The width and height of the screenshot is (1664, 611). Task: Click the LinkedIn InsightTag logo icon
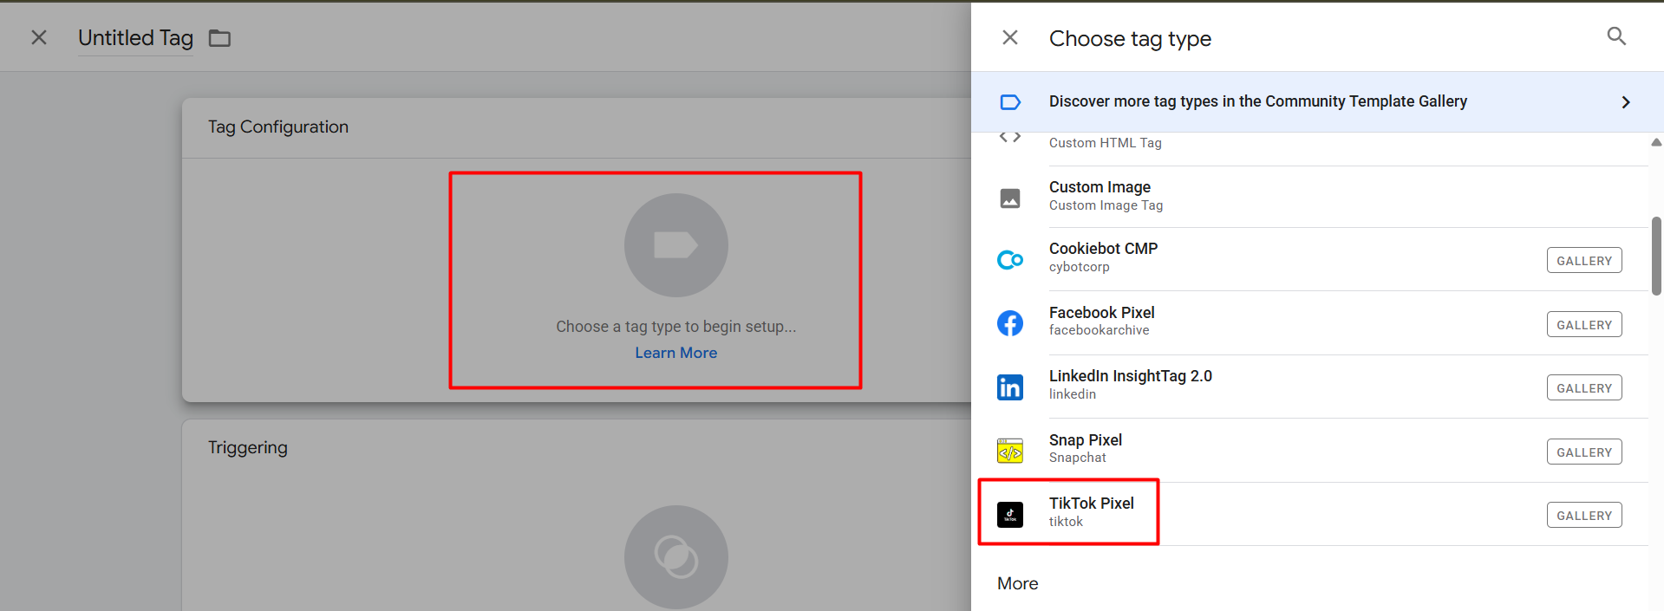1010,387
